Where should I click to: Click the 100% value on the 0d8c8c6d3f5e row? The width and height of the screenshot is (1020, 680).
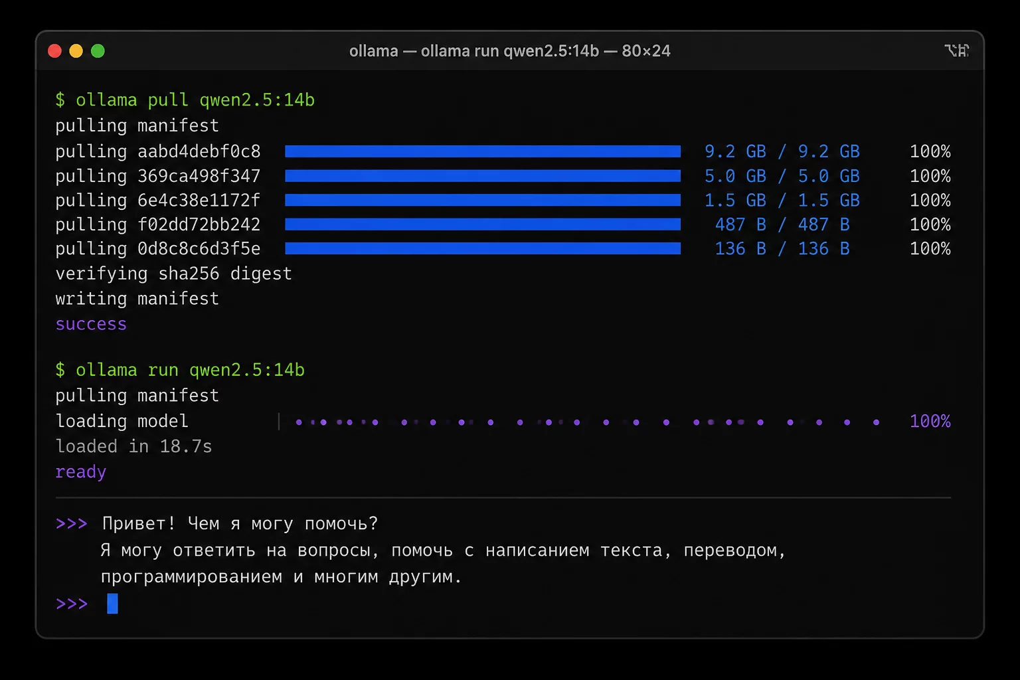930,248
